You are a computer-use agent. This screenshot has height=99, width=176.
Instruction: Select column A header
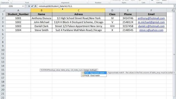[18, 10]
